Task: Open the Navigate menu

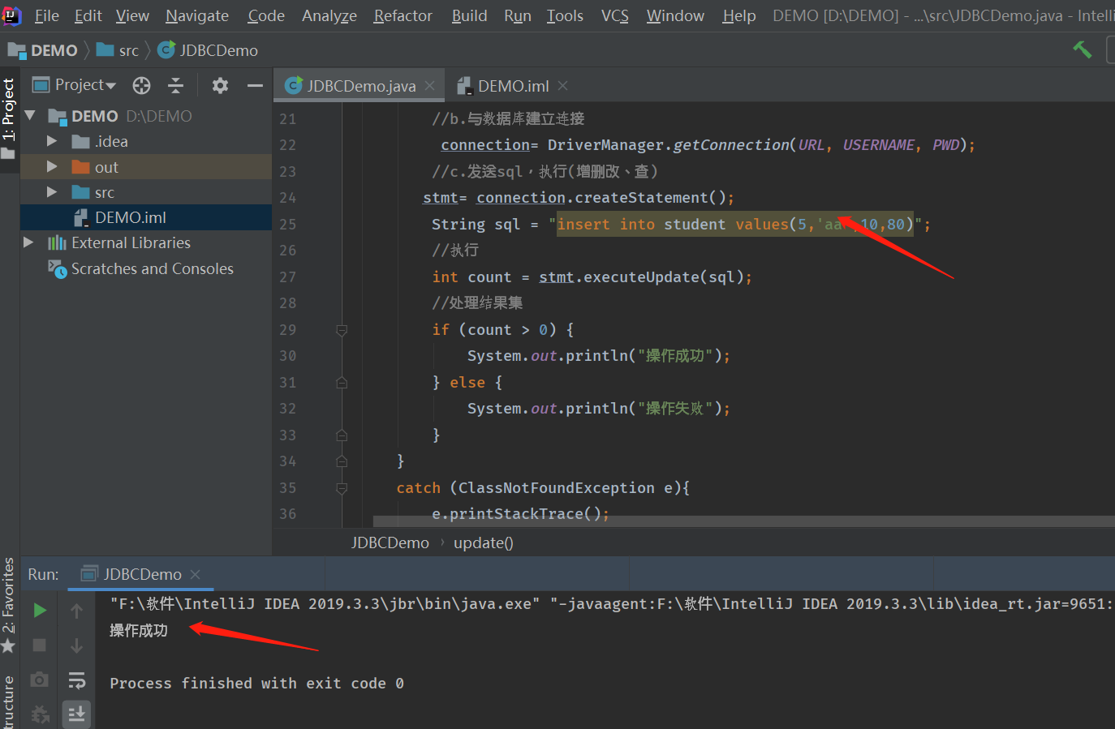Action: pos(197,15)
